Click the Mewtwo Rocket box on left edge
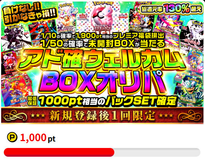 coord(9,63)
